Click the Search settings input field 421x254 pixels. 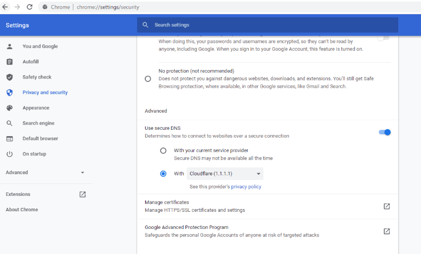(267, 25)
